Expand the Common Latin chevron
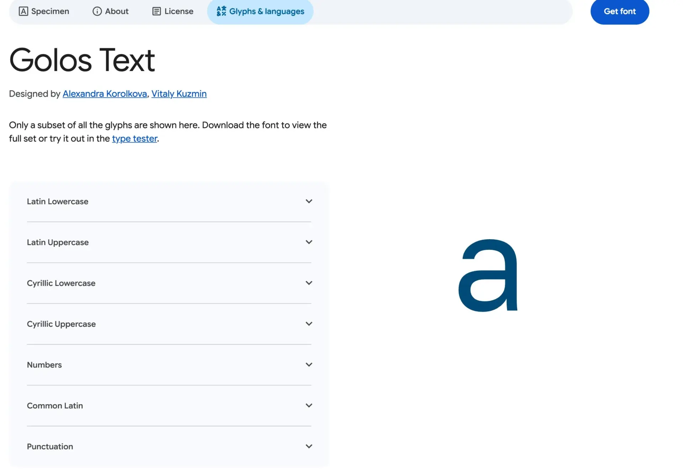This screenshot has height=470, width=683. click(x=309, y=406)
